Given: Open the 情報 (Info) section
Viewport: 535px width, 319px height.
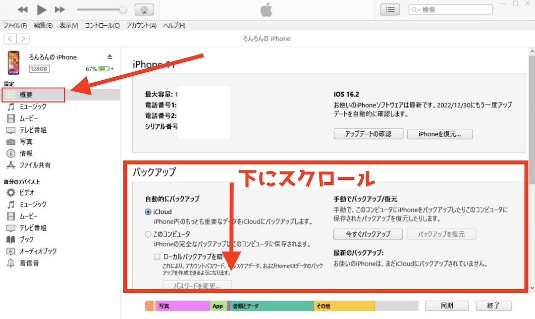Looking at the screenshot, I should point(33,154).
